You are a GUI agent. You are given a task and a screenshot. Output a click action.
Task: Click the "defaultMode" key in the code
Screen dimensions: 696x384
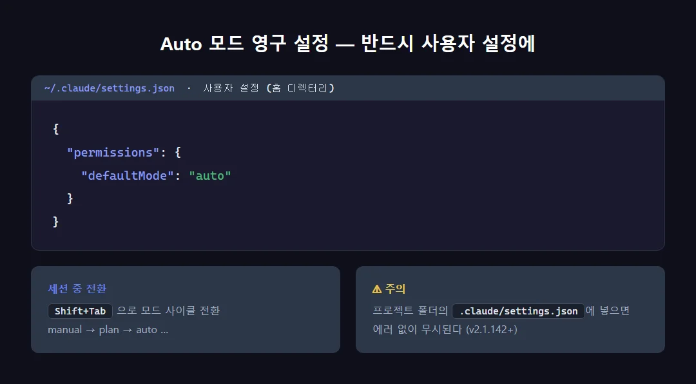[x=128, y=175]
